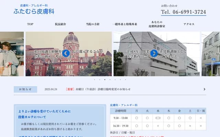Select the last carousel pagination dot
The width and height of the screenshot is (220, 137).
[125, 79]
